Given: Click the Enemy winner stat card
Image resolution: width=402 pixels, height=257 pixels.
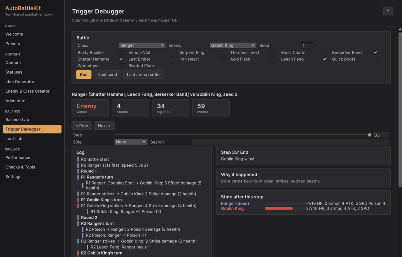Looking at the screenshot, I should [90, 108].
